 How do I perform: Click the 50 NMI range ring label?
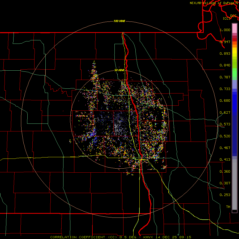point(119,70)
